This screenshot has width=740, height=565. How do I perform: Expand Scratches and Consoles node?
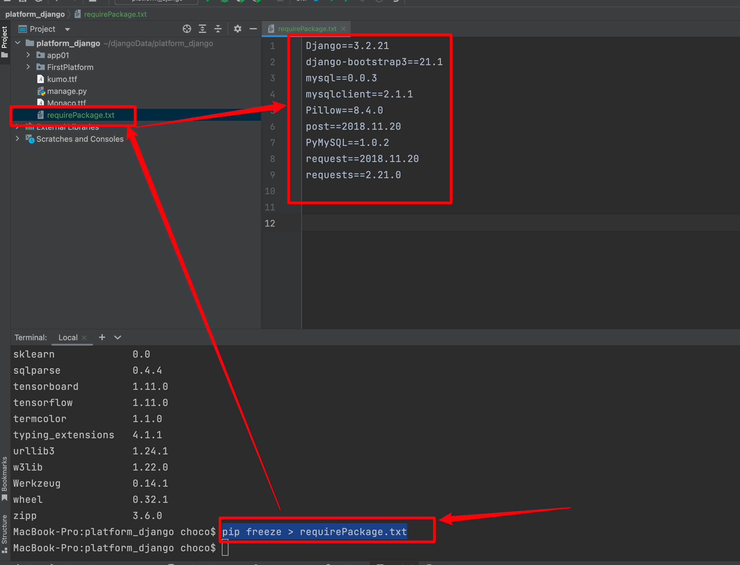click(17, 139)
